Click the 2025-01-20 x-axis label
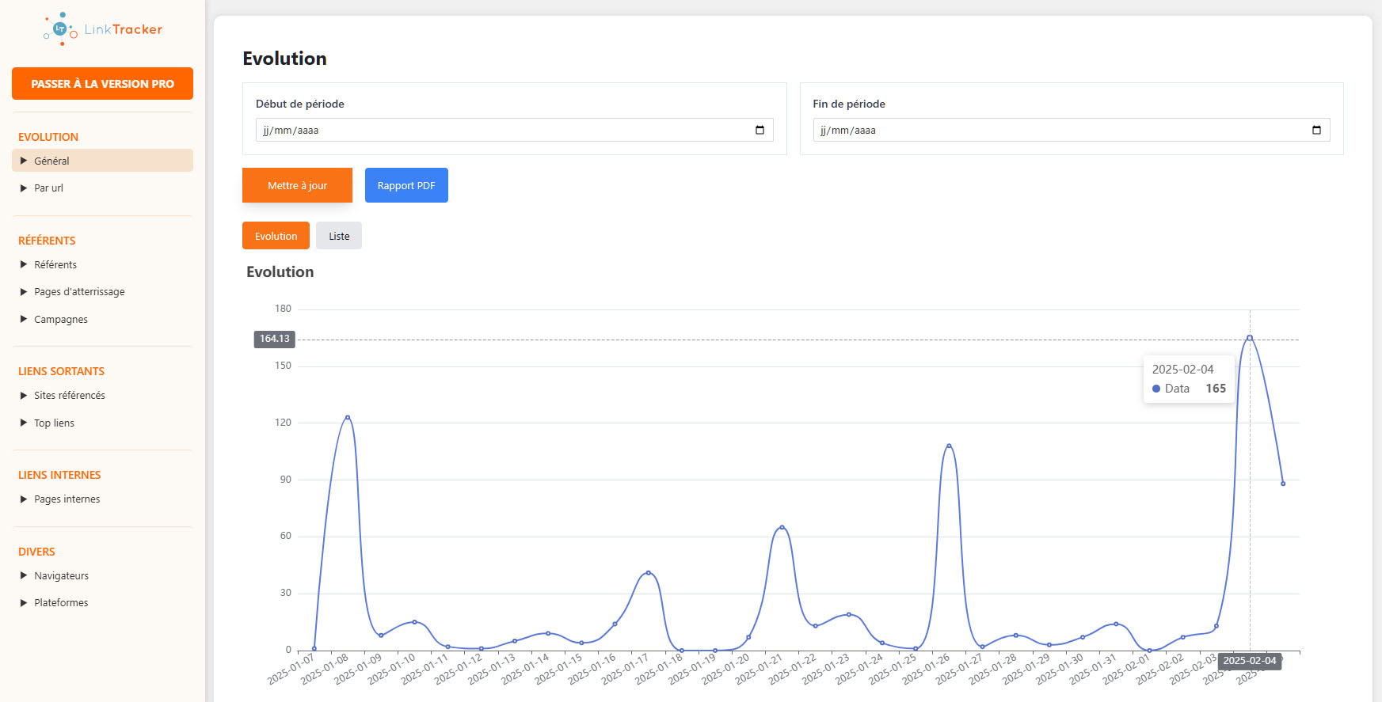This screenshot has height=702, width=1382. [x=725, y=670]
